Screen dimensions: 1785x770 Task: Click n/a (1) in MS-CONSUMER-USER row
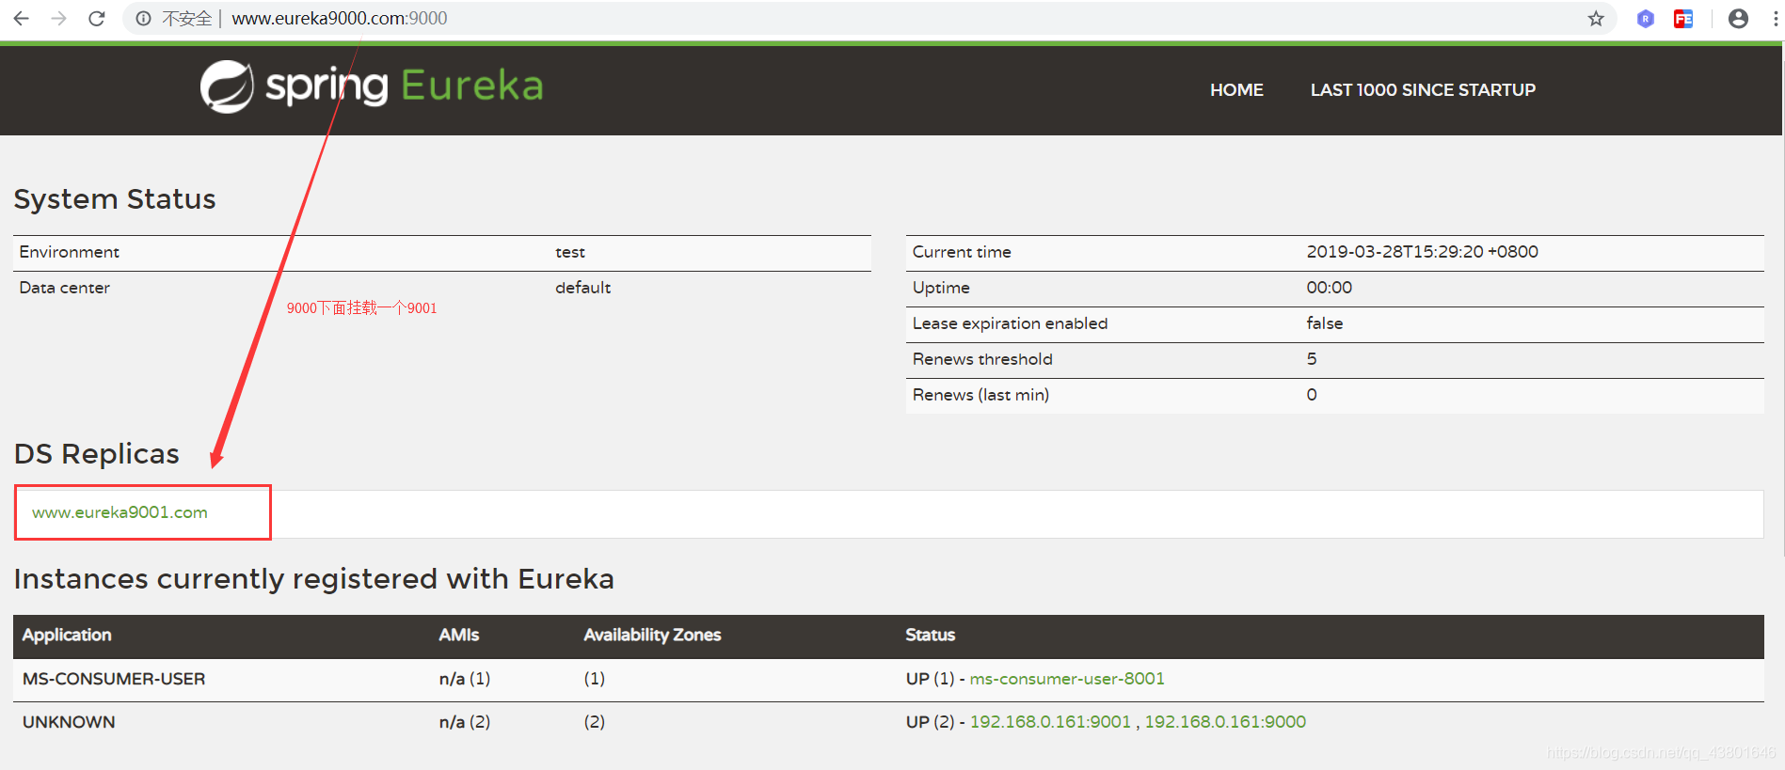pos(465,679)
